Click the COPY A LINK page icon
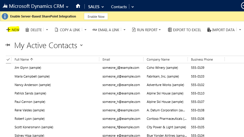Viewport: 244px width, 137px height. coord(56,30)
